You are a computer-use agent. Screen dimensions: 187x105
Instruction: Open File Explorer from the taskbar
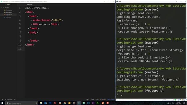pyautogui.click(x=41, y=103)
